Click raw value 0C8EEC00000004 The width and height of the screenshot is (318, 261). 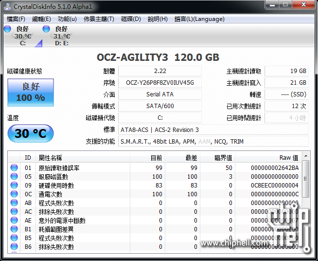coord(275,185)
